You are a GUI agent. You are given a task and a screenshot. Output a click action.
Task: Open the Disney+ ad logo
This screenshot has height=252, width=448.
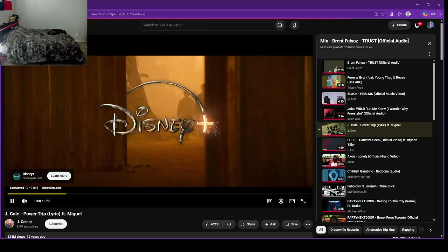pos(17,176)
